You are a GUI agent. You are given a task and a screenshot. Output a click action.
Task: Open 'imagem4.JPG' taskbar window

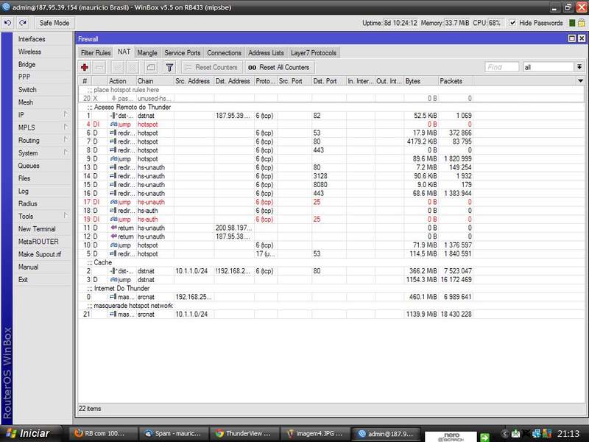coord(315,434)
